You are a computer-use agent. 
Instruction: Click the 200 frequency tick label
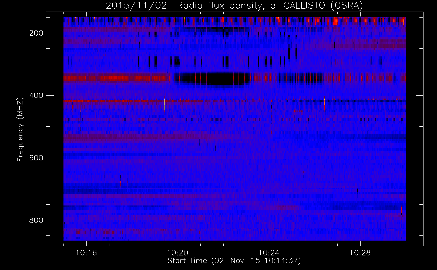[x=36, y=33]
